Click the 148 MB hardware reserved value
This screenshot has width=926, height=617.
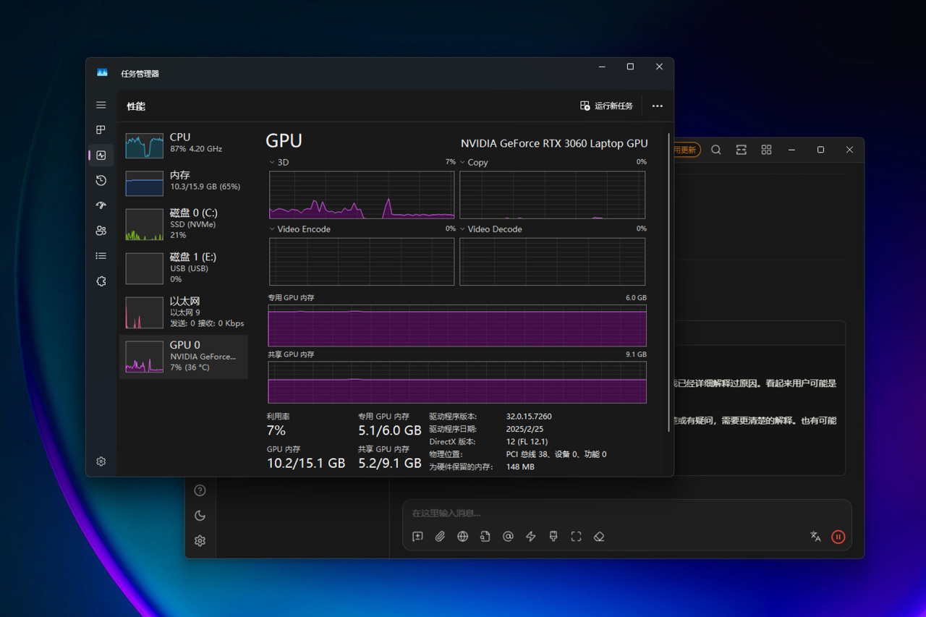click(520, 467)
